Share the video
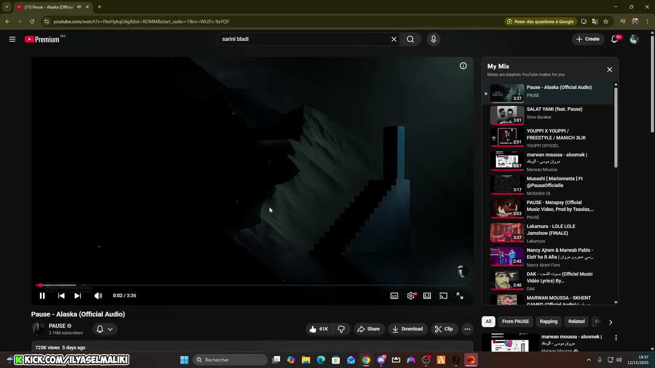This screenshot has height=368, width=655. click(368, 329)
